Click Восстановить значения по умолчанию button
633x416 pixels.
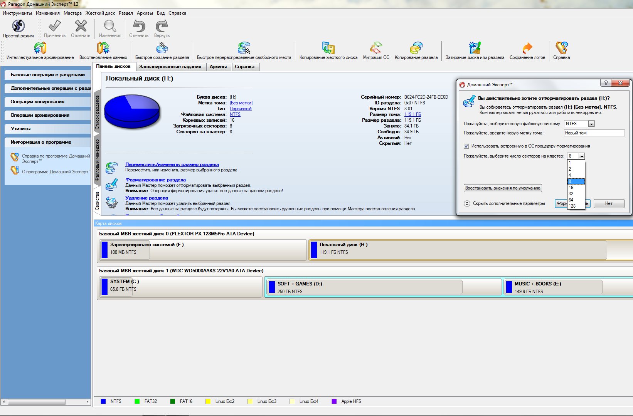[x=503, y=188]
